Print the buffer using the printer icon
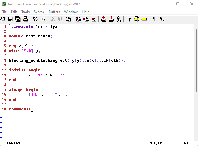198x146 pixels. click(25, 19)
